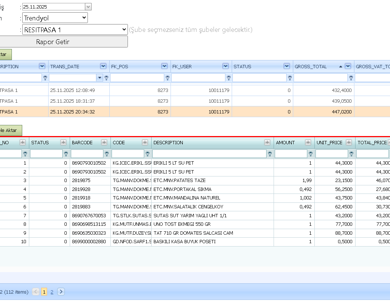Screen dimensions: 390x304
Task: Click the funnel icon under UNIT_PRICE filter row
Action: 351,154
